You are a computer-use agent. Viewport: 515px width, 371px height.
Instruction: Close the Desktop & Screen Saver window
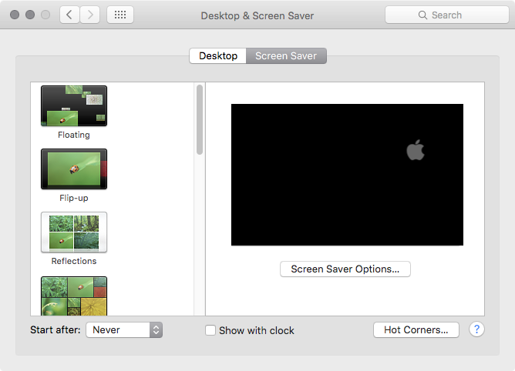[x=15, y=15]
